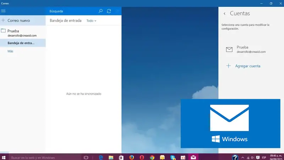This screenshot has width=284, height=160.
Task: Open Skype from the taskbar
Action: (173, 158)
